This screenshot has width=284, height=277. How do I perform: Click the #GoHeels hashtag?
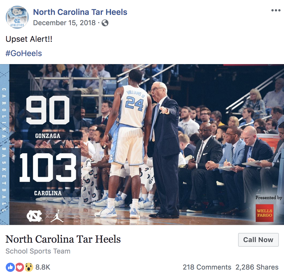coord(24,53)
